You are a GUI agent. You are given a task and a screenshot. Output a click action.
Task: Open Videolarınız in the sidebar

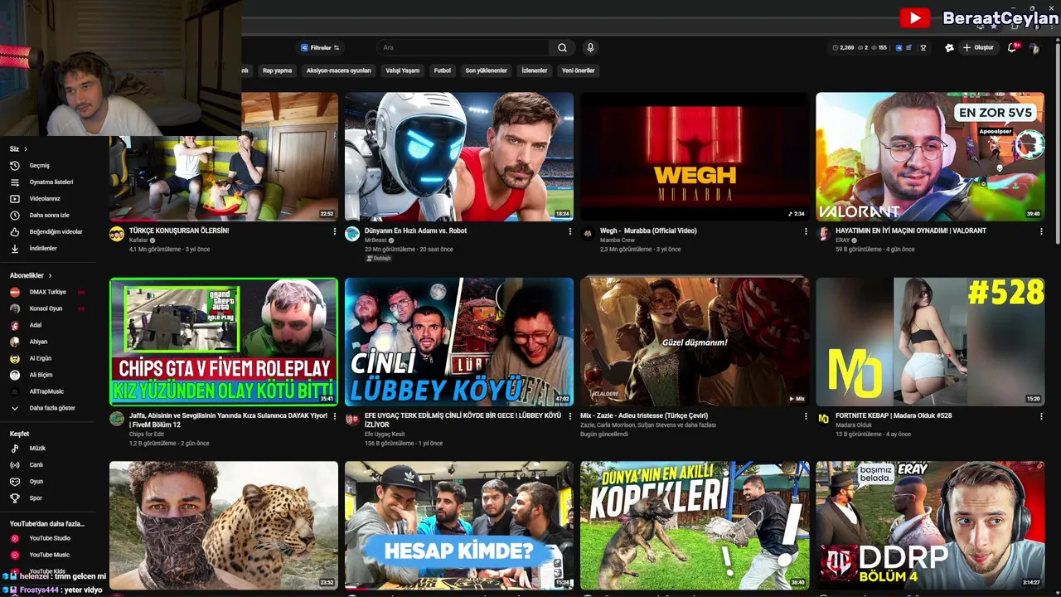[x=45, y=198]
